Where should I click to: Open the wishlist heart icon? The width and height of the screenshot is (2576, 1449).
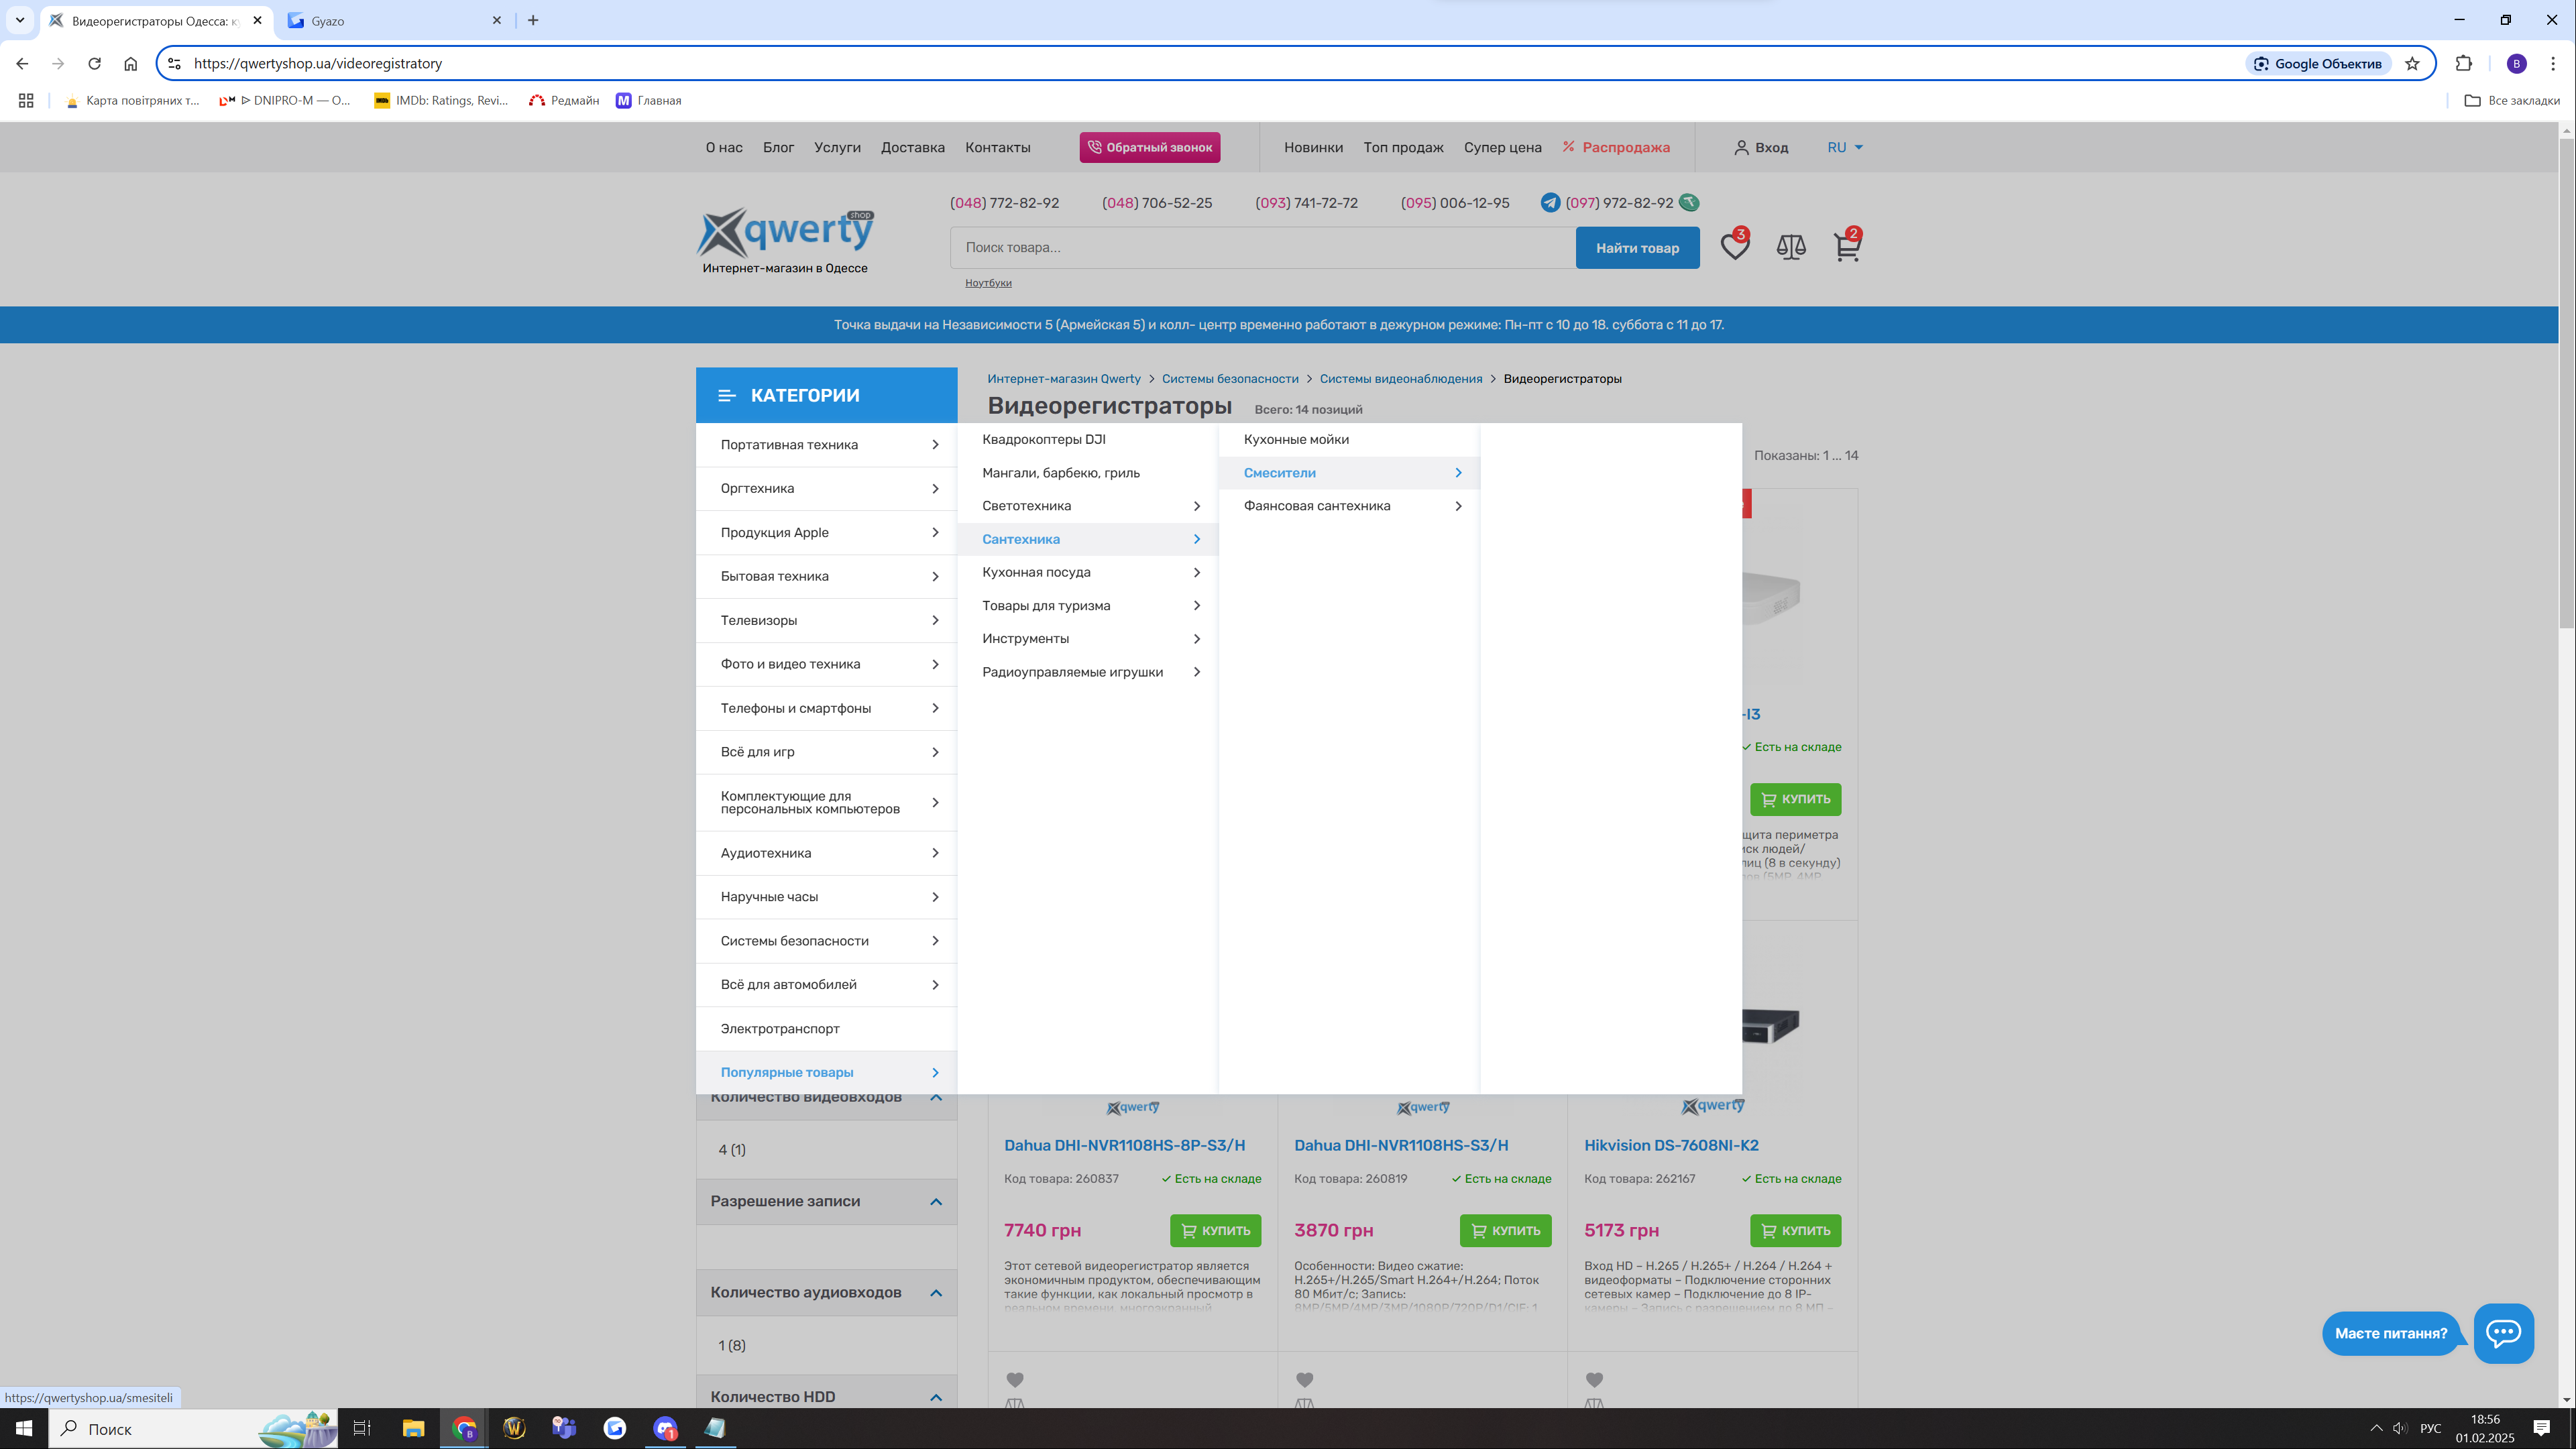[x=1734, y=247]
